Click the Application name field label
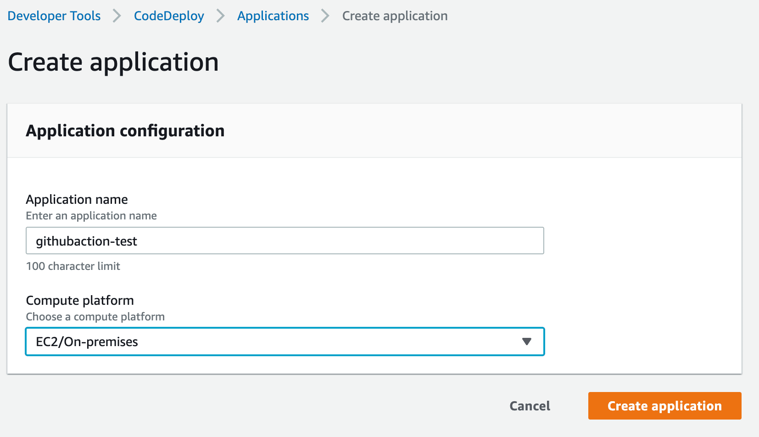Image resolution: width=759 pixels, height=437 pixels. click(x=77, y=200)
